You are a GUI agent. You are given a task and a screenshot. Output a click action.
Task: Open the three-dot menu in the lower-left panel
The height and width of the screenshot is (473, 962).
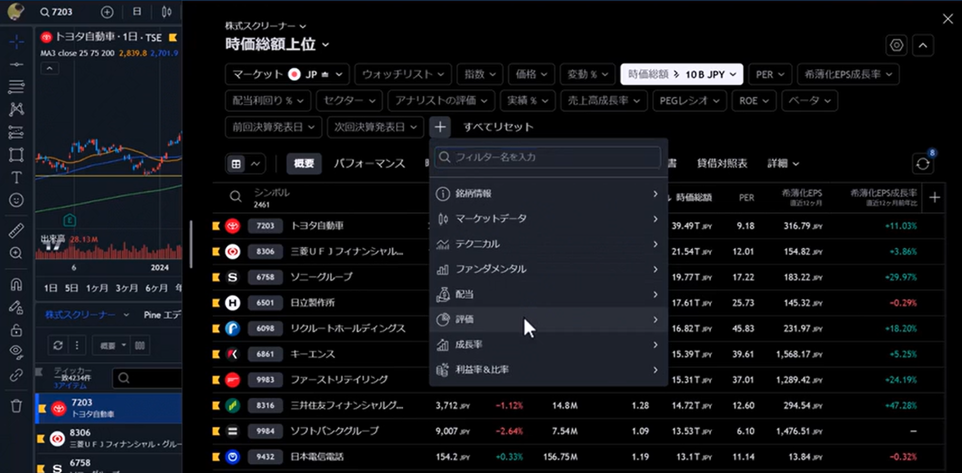[x=77, y=345]
